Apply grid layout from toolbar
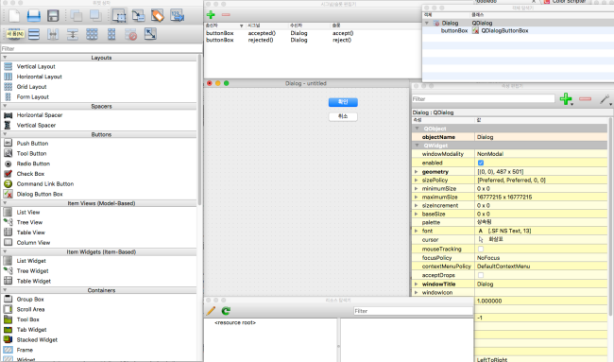 click(x=92, y=34)
